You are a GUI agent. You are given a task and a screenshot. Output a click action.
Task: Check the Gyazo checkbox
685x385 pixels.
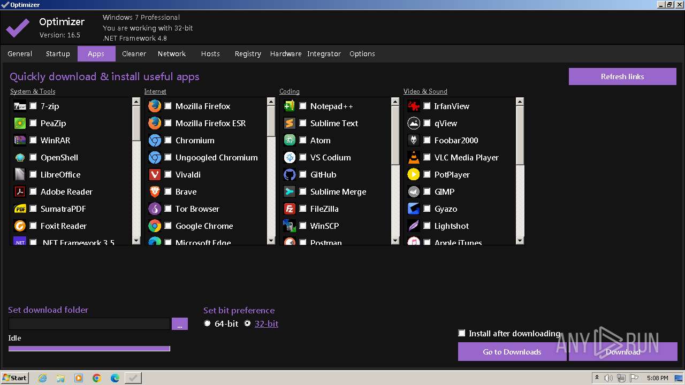427,209
